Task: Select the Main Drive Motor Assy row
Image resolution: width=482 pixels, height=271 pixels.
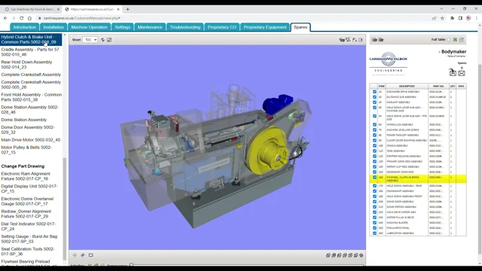Action: (418, 212)
